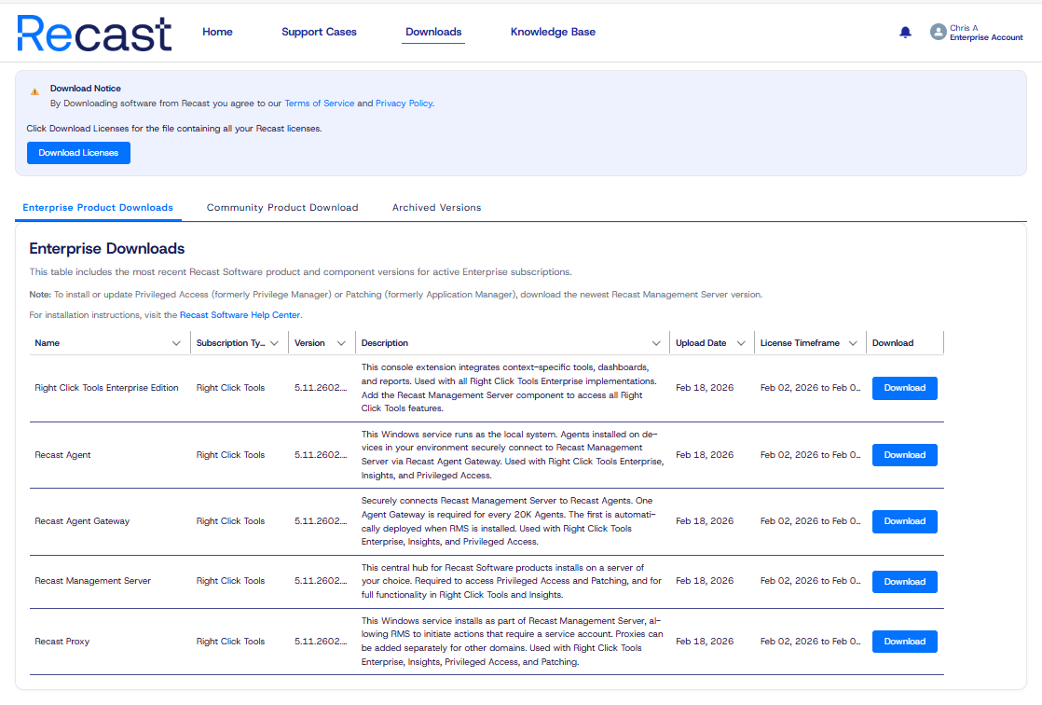Switch to the Community Product Download tab
Viewport: 1042px width, 705px height.
pos(282,207)
